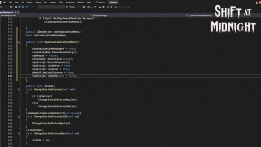Close the PlayerManager.cs tab
The height and width of the screenshot is (147, 261).
click(x=18, y=12)
